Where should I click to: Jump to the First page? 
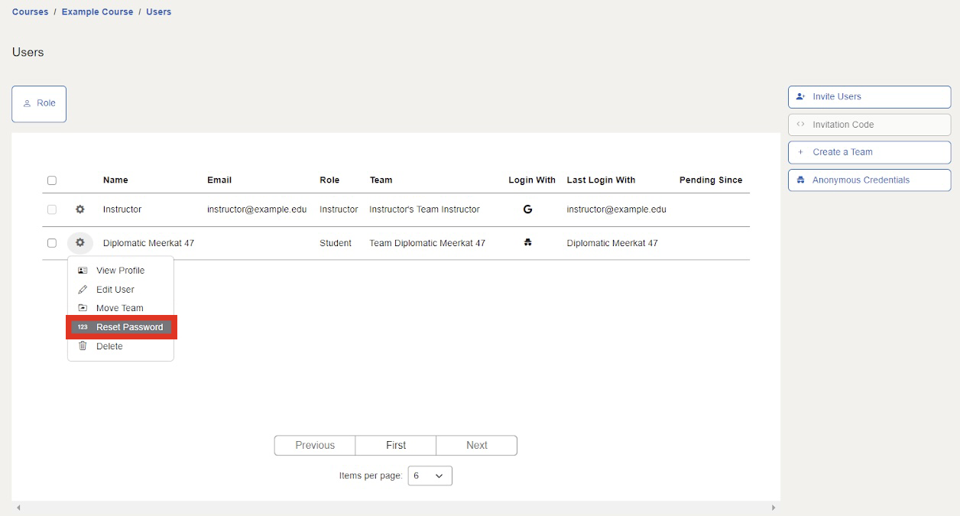[396, 446]
